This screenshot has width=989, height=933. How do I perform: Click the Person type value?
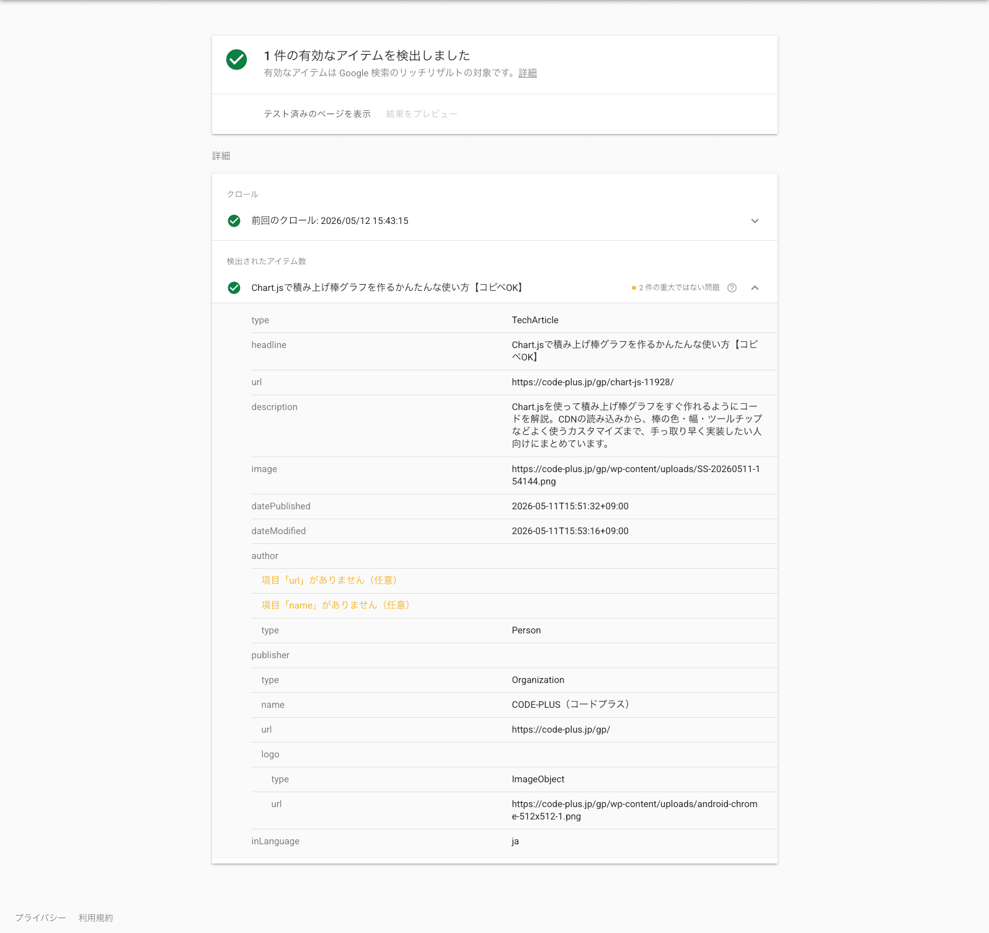526,630
